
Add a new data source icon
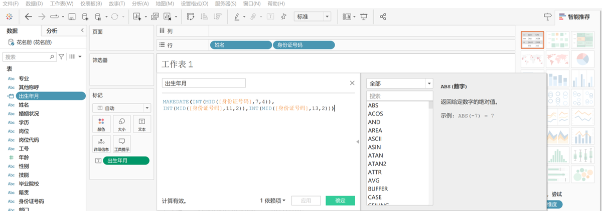pos(85,16)
